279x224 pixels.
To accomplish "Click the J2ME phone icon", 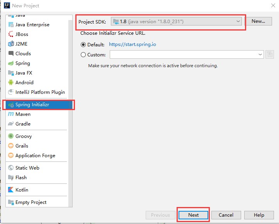I will [11, 44].
